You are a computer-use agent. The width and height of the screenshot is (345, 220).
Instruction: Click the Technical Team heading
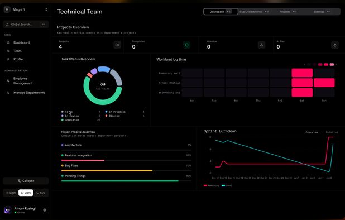[80, 12]
